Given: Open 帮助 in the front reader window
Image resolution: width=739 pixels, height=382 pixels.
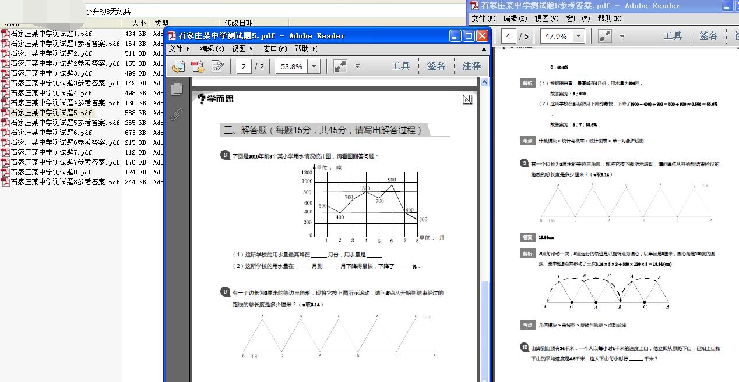Looking at the screenshot, I should pyautogui.click(x=307, y=49).
